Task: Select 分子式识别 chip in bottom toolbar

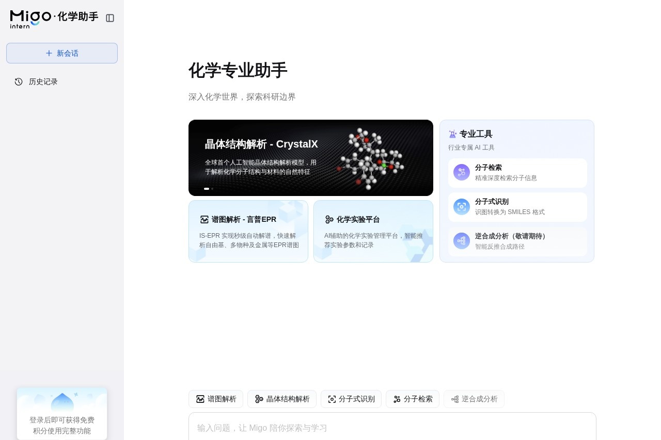Action: [351, 399]
